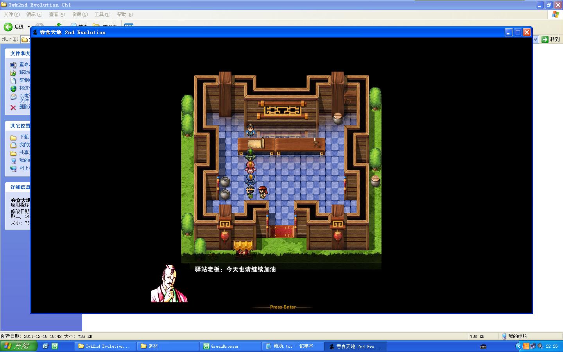Open the 查看(V) menu
This screenshot has height=352, width=563.
(57, 14)
